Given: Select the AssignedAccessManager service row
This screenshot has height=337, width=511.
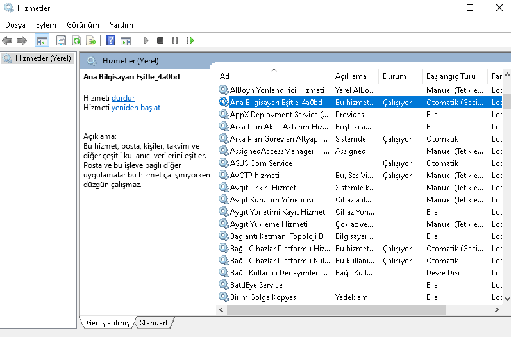Looking at the screenshot, I should click(x=360, y=151).
